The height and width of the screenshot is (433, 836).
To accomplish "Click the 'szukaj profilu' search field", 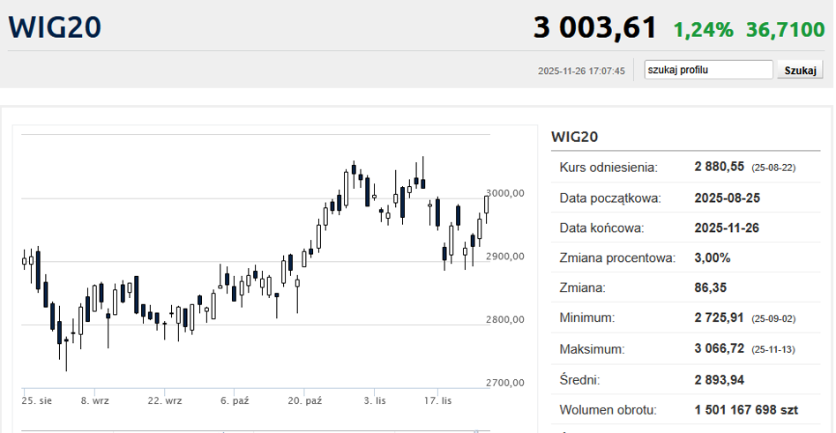I will click(708, 70).
